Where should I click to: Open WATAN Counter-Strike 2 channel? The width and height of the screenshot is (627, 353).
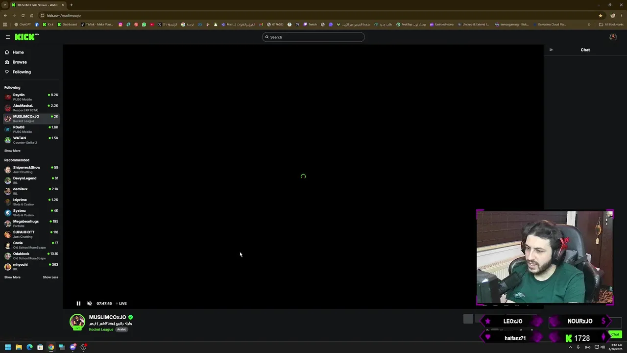(x=31, y=140)
